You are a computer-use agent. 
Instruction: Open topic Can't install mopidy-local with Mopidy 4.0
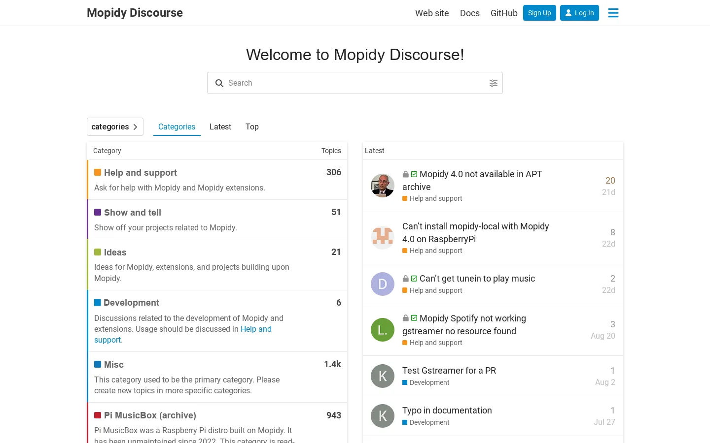pyautogui.click(x=476, y=233)
